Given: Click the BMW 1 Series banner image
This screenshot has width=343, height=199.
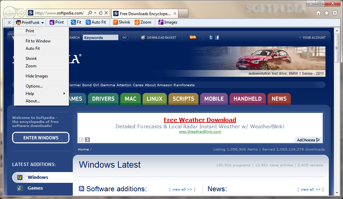Looking at the screenshot, I should [x=258, y=61].
